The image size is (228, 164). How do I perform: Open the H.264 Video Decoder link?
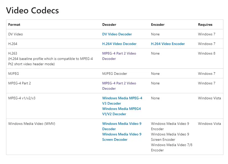119,44
